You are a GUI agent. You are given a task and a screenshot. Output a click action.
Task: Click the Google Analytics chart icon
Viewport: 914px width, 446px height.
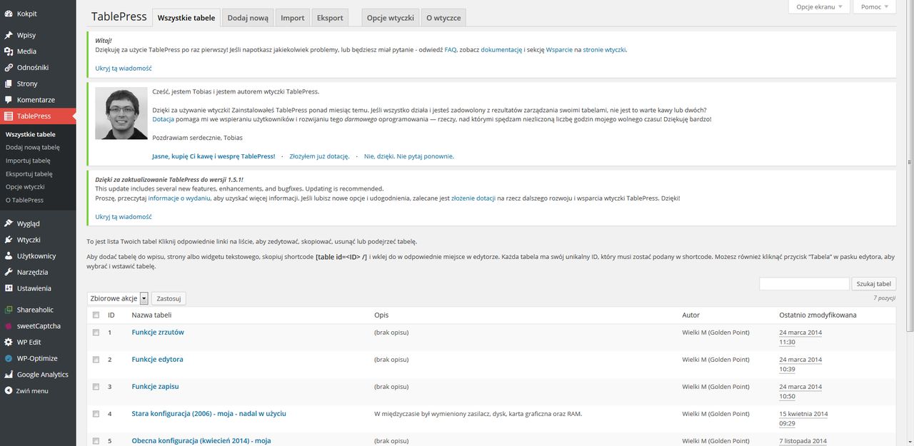[x=9, y=375]
